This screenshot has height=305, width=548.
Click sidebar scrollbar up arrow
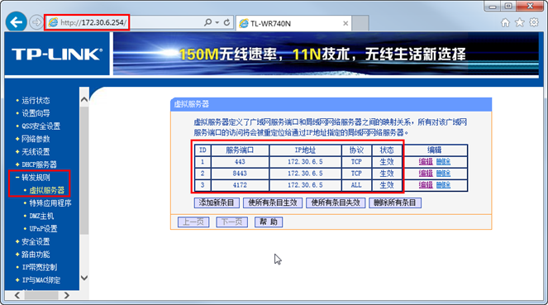click(84, 100)
